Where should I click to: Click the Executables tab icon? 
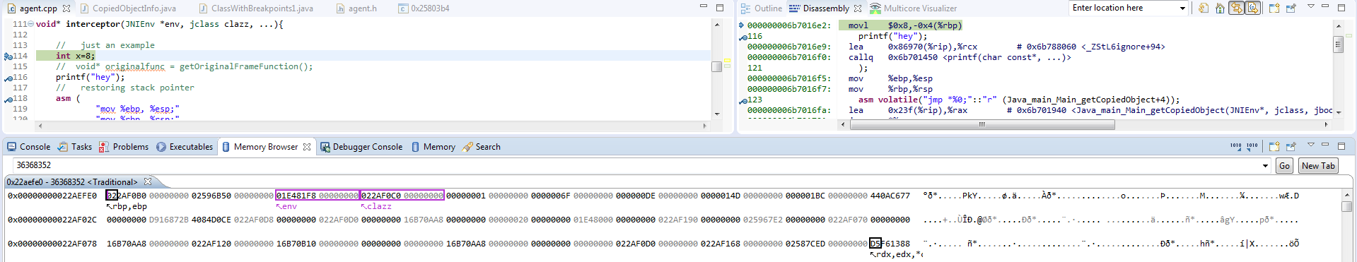click(161, 147)
